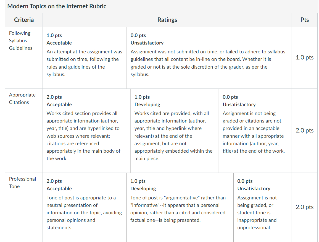Viewport: 319px width, 242px height.
Task: Select the Modern Topics on the Internet Rubric title
Action: pyautogui.click(x=57, y=6)
